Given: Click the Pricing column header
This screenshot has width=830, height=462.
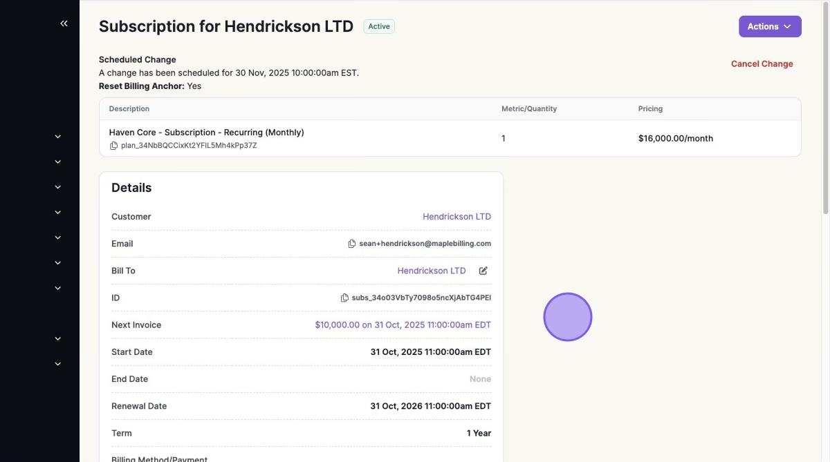Looking at the screenshot, I should pyautogui.click(x=650, y=109).
